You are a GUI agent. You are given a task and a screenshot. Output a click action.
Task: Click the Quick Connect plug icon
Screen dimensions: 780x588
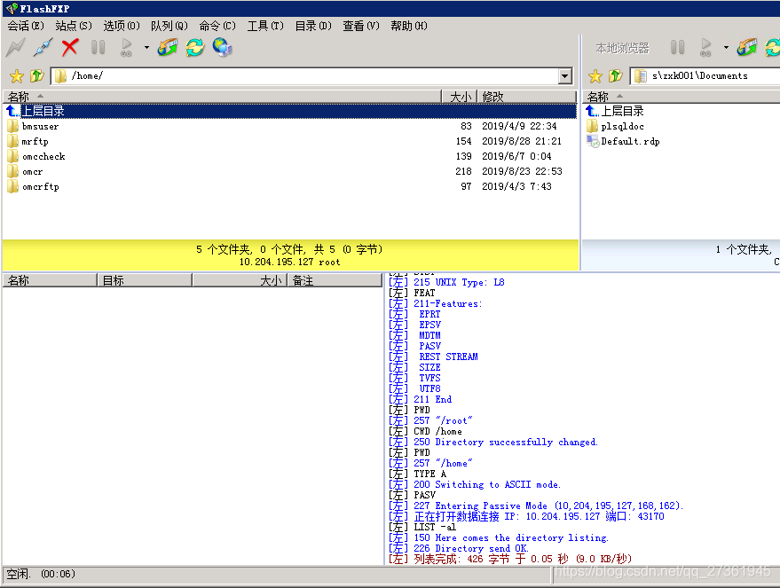pyautogui.click(x=43, y=48)
